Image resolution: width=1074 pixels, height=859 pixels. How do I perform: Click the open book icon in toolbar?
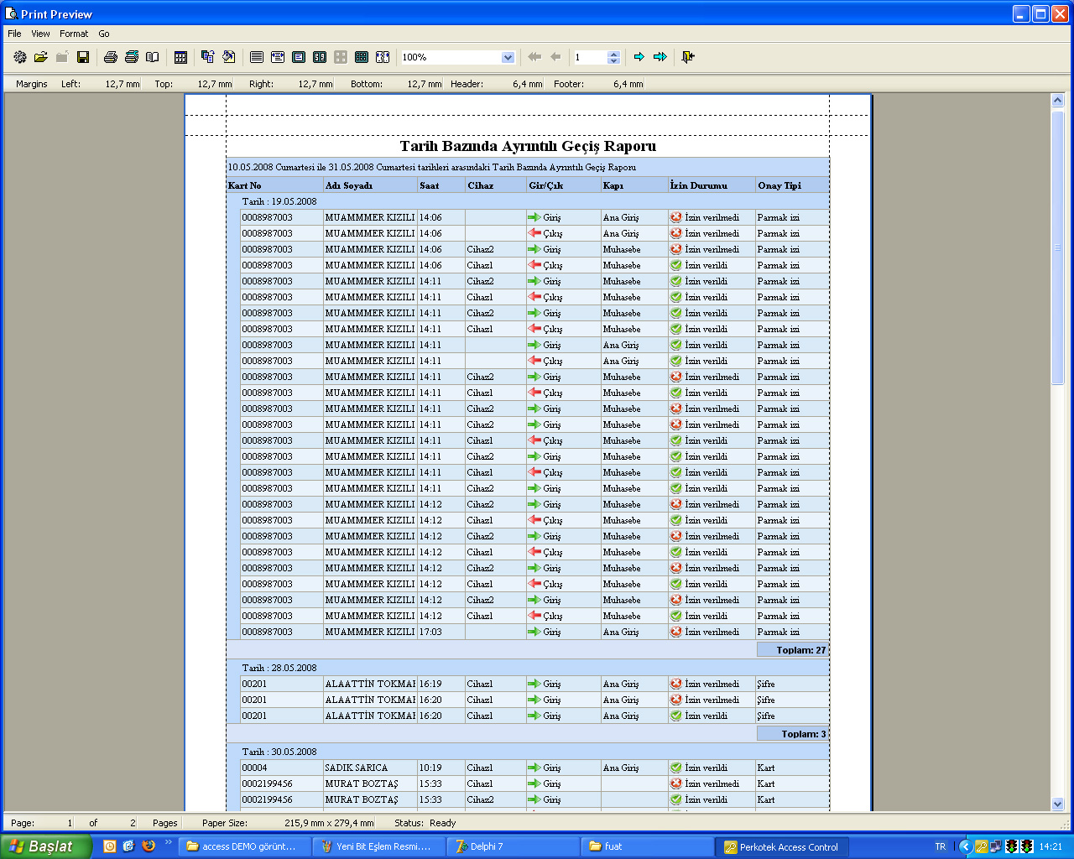153,57
